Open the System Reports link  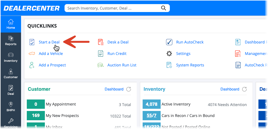pyautogui.click(x=190, y=65)
